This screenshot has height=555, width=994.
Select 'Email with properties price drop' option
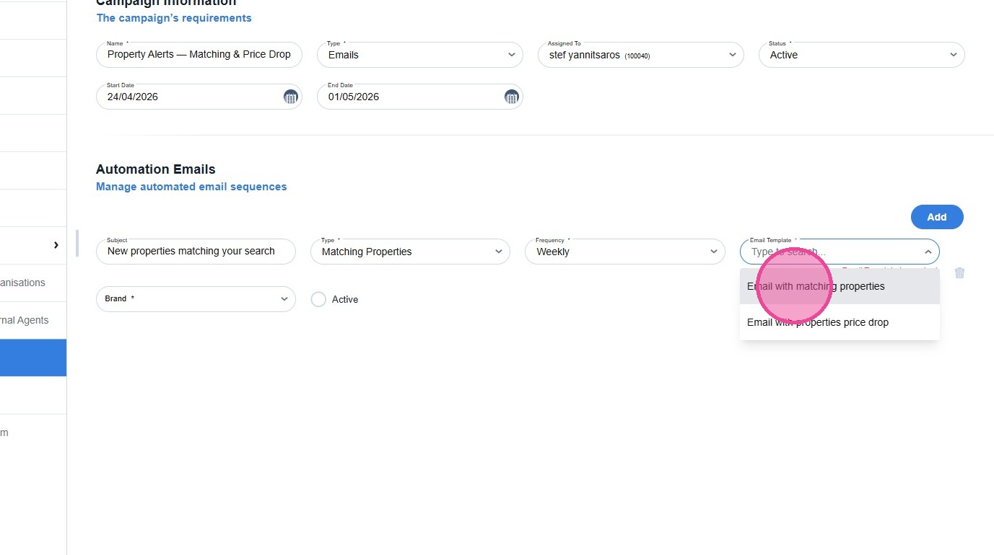[840, 322]
